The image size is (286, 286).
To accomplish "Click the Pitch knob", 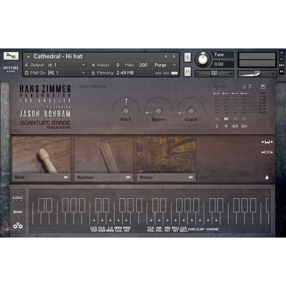I will [x=126, y=111].
